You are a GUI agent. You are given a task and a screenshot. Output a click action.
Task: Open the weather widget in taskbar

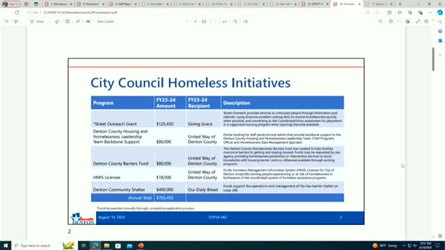tap(385, 245)
